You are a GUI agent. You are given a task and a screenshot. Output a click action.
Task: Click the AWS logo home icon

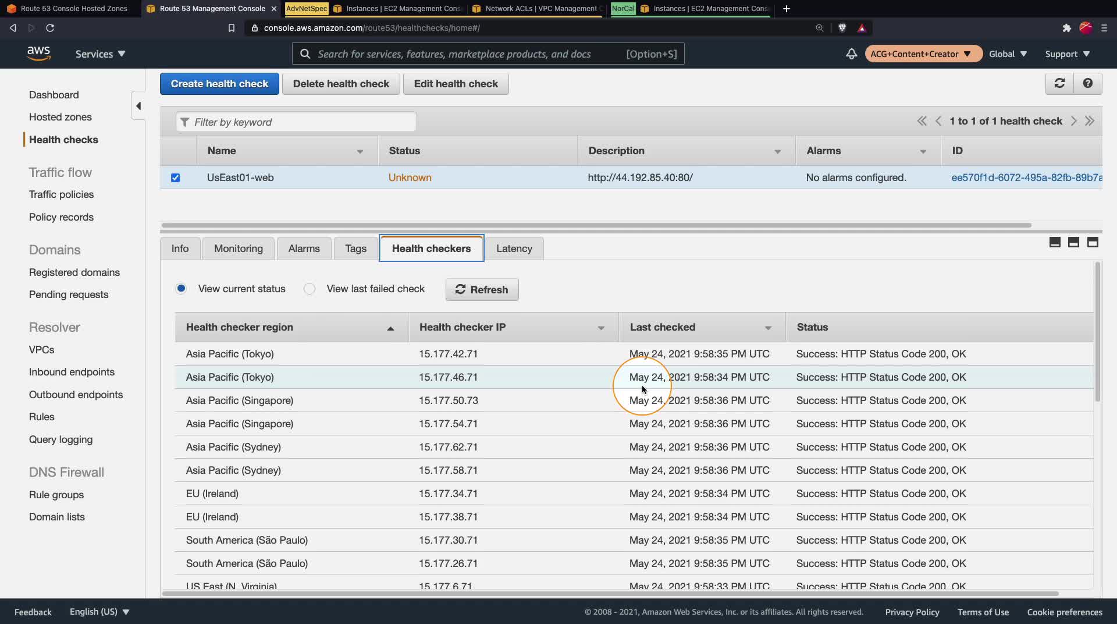pyautogui.click(x=38, y=53)
